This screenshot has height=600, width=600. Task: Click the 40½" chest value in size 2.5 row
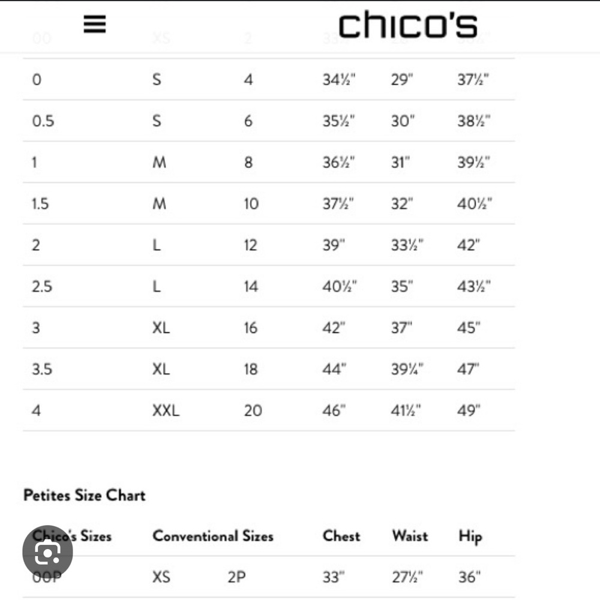click(340, 286)
